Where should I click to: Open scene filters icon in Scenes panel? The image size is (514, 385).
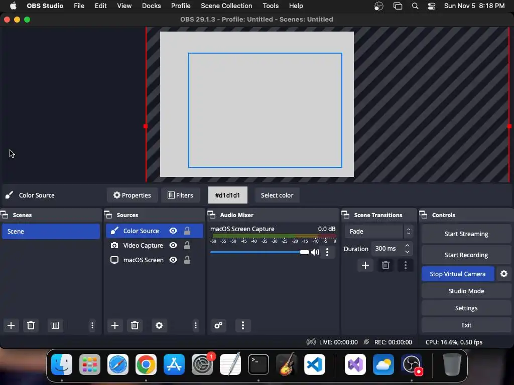point(55,325)
